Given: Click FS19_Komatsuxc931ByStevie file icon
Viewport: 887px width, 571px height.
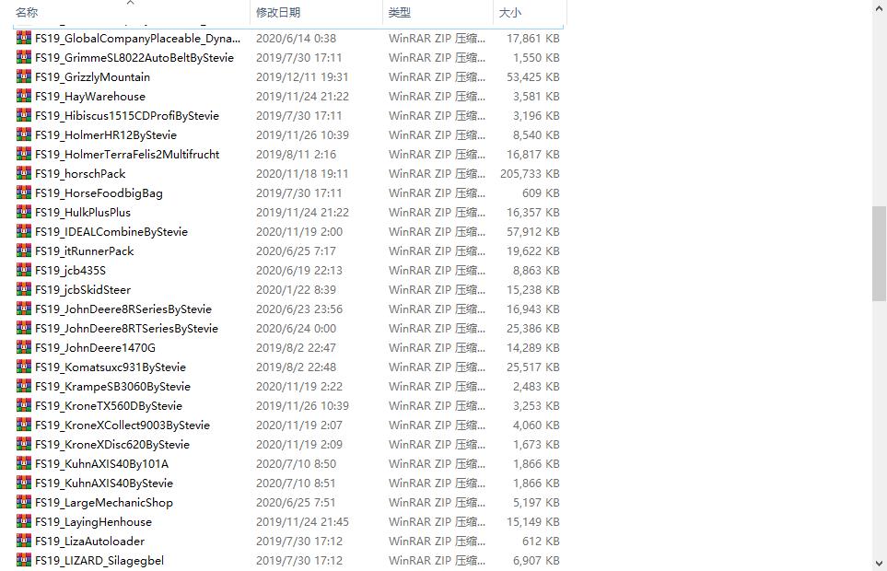Looking at the screenshot, I should pyautogui.click(x=24, y=367).
